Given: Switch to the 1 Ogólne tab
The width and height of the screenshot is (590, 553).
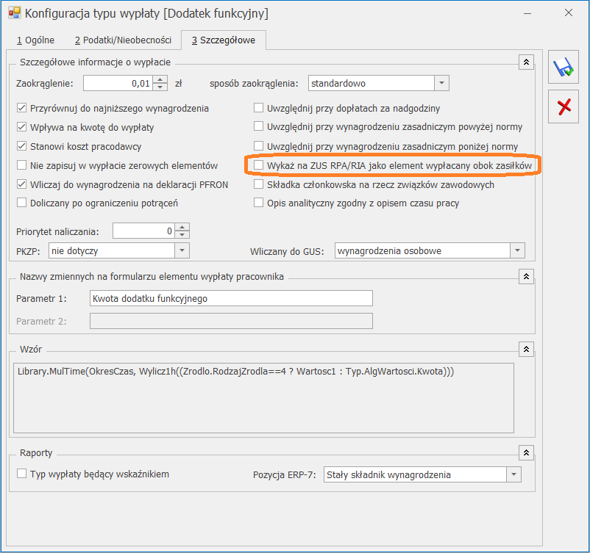Looking at the screenshot, I should (x=35, y=40).
